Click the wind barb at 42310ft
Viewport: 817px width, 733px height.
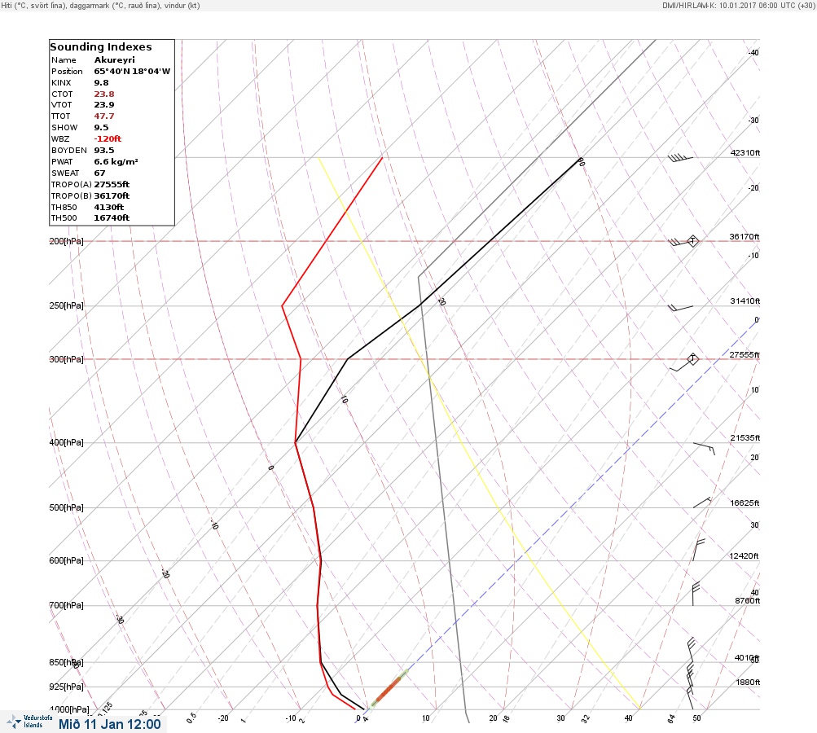[x=680, y=157]
